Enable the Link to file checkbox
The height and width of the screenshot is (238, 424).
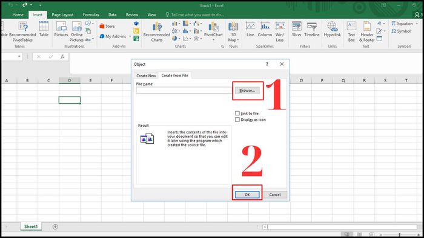pyautogui.click(x=237, y=113)
